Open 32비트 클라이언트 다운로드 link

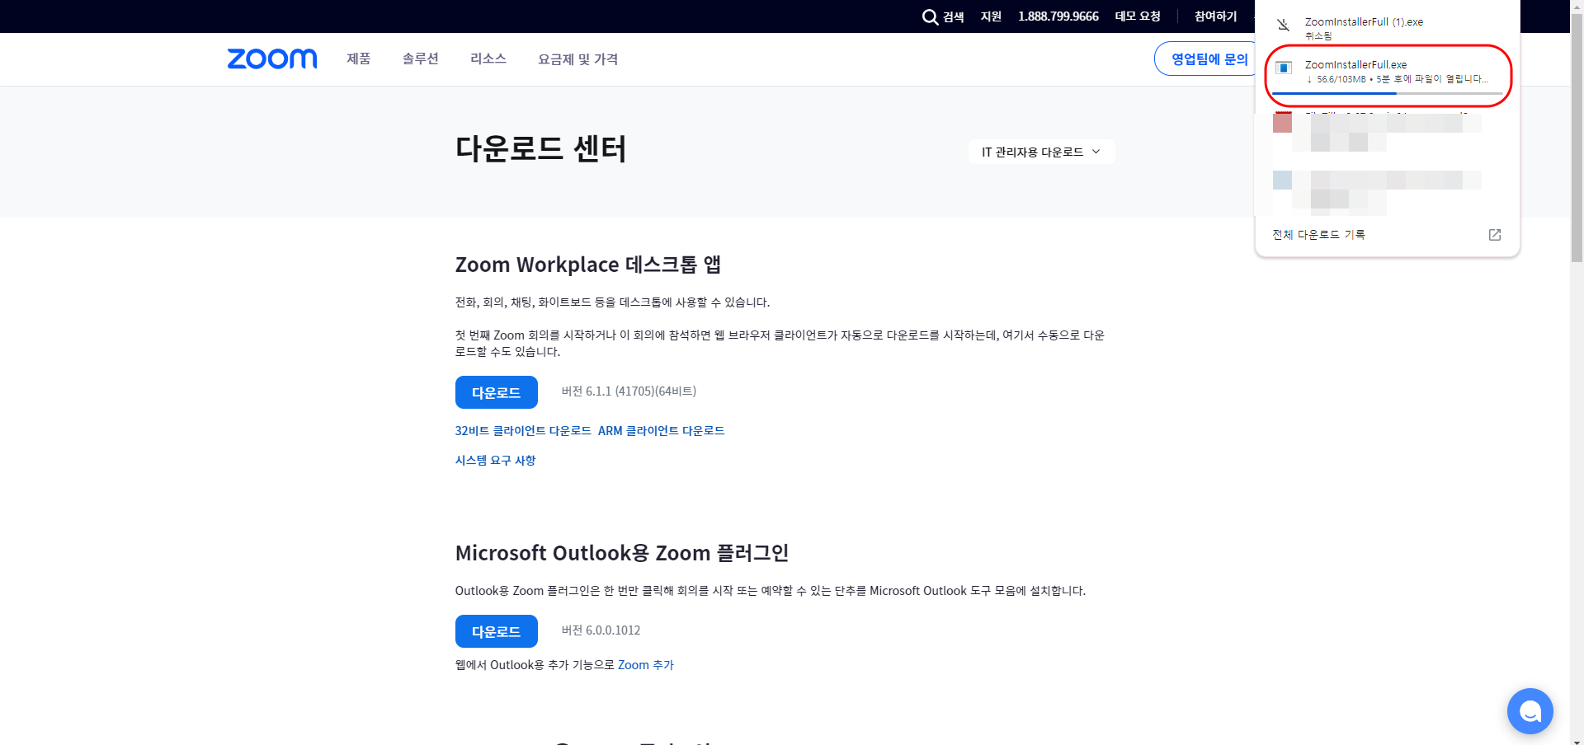pos(523,430)
